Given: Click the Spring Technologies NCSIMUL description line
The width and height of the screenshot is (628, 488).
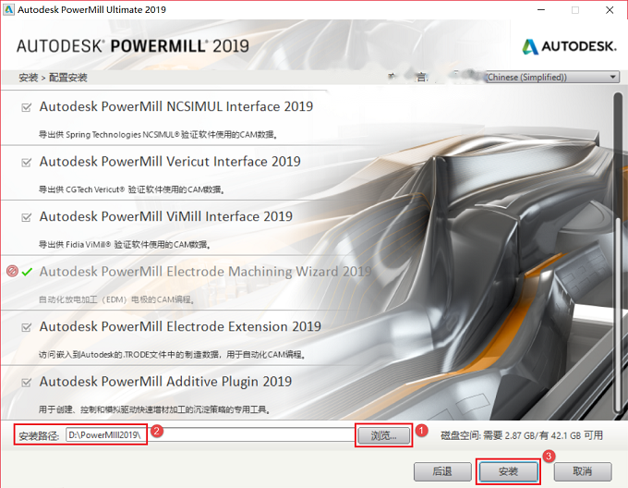Looking at the screenshot, I should click(158, 135).
